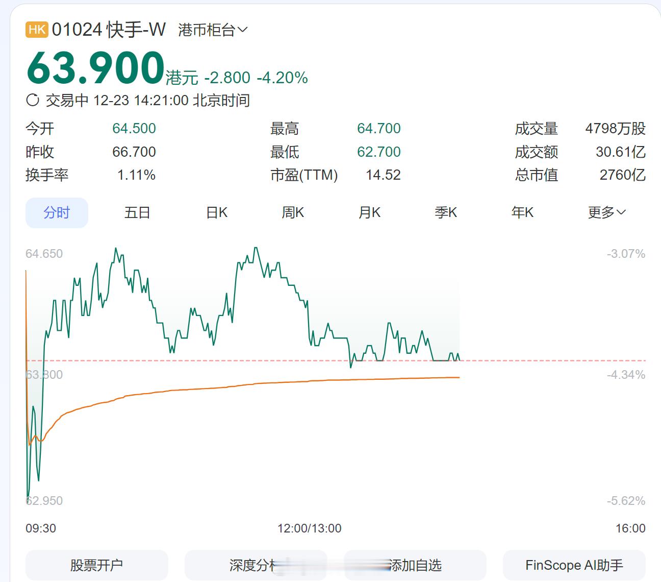The width and height of the screenshot is (661, 582).
Task: Expand the 港币柜台 currency dropdown
Action: 213,30
